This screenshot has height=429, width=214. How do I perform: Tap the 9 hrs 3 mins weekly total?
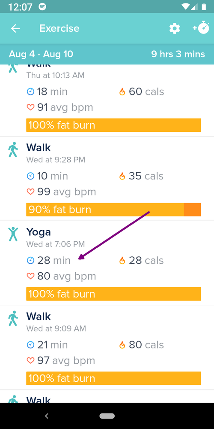(x=178, y=54)
